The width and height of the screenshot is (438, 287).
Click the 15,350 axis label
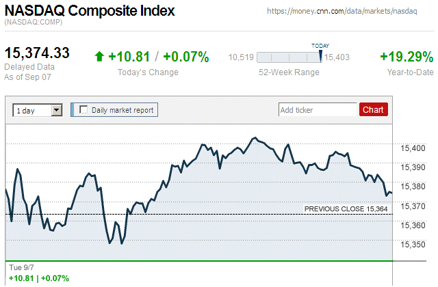[x=413, y=244]
